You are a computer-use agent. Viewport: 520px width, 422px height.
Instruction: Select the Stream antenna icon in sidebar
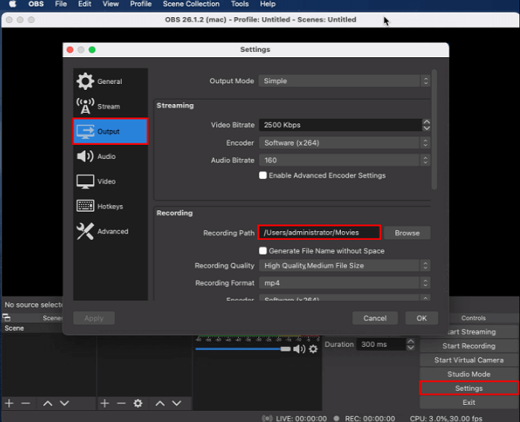click(x=85, y=106)
